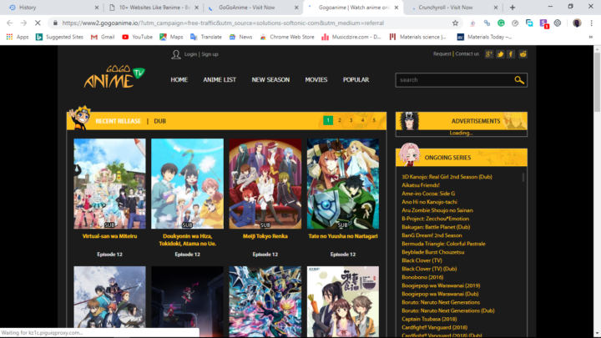
Task: Click the purple extension icon with red badge
Action: pyautogui.click(x=543, y=23)
